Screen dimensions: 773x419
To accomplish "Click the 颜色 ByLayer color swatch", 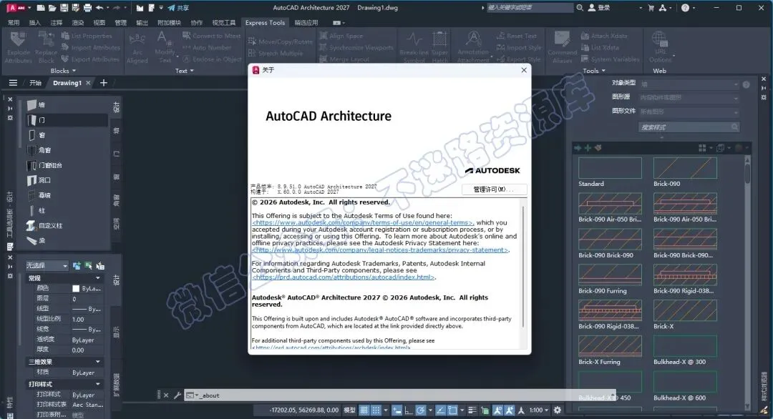I will [x=76, y=289].
